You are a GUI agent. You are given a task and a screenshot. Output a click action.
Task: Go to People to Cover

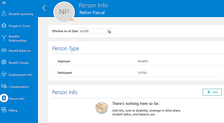pyautogui.click(x=19, y=26)
